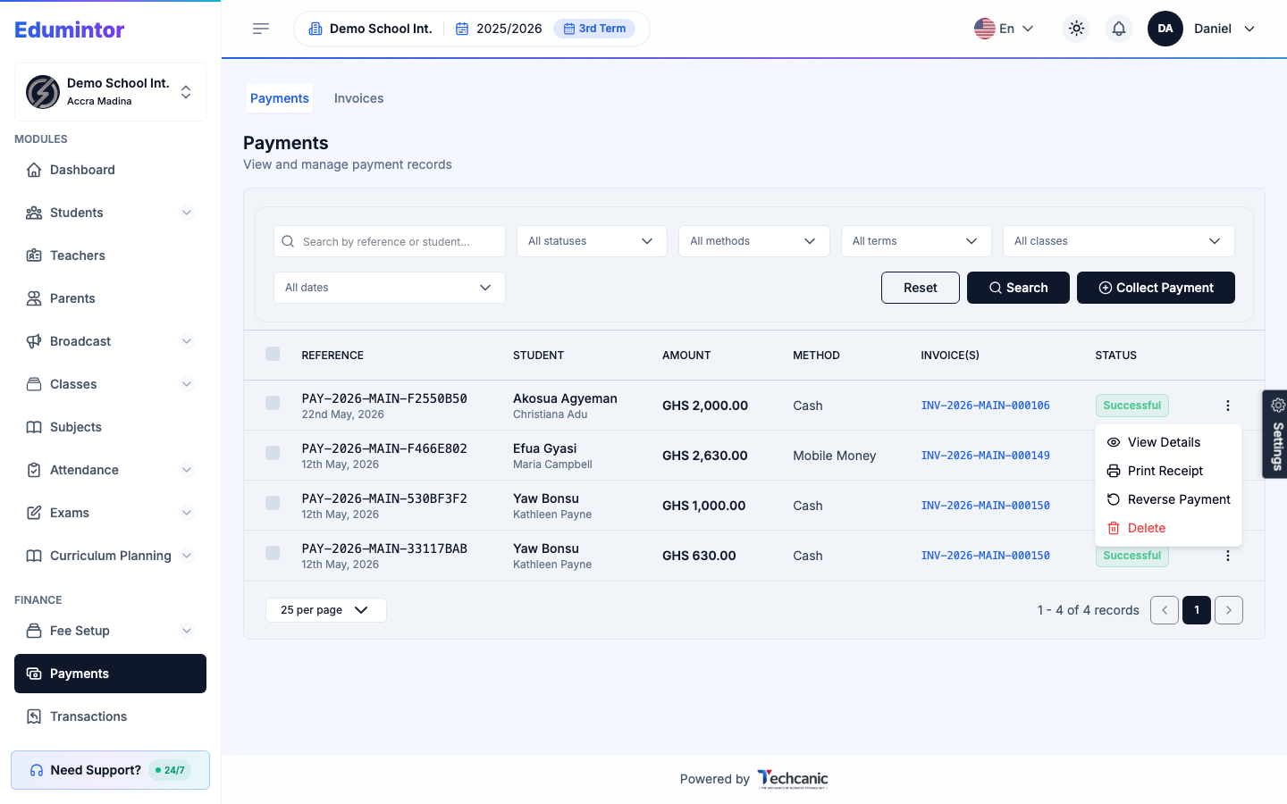This screenshot has height=804, width=1287.
Task: Open the All terms dropdown
Action: [916, 241]
